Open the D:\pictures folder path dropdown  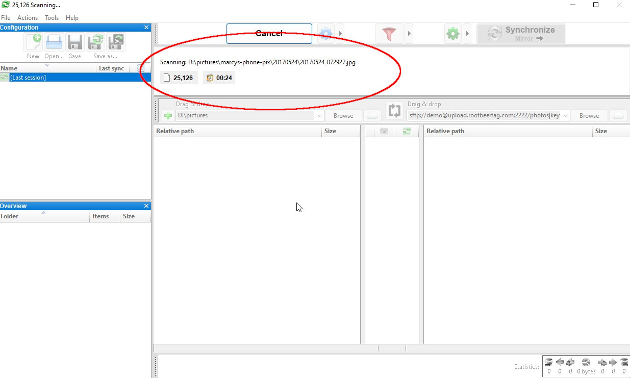[x=320, y=116]
